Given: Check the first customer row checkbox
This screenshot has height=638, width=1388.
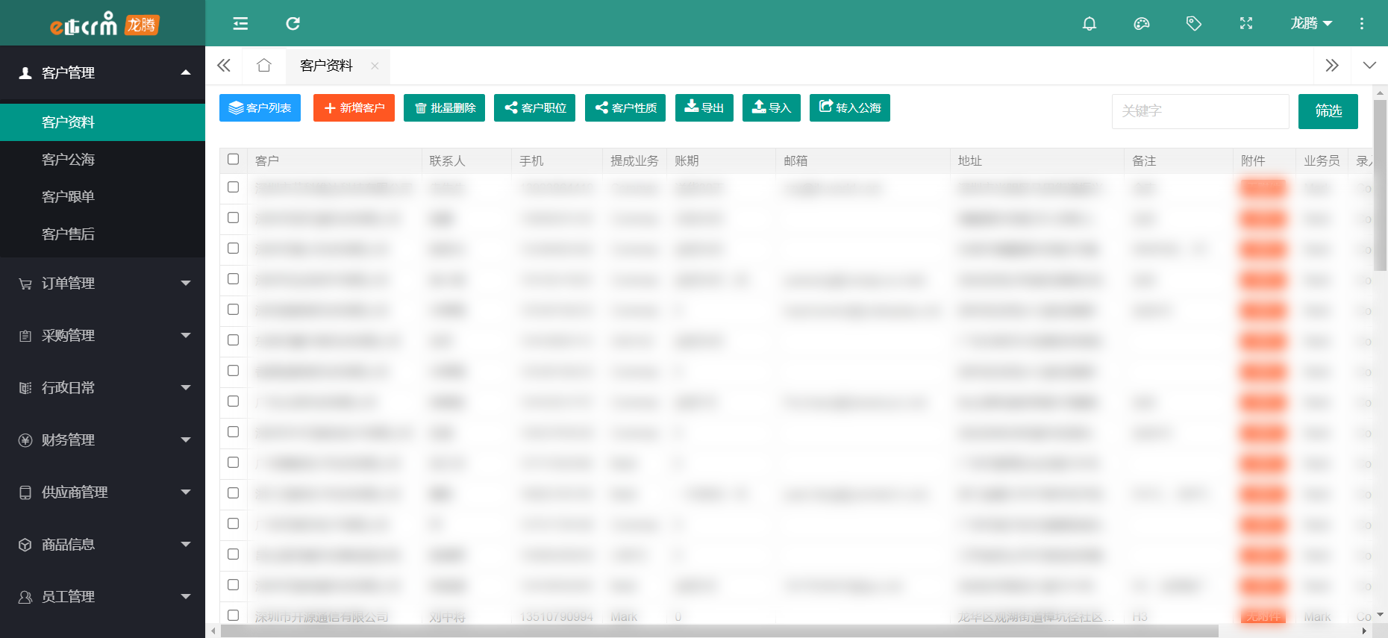Looking at the screenshot, I should [234, 187].
